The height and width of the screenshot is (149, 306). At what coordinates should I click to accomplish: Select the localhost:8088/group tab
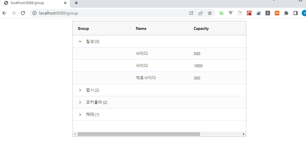pos(35,3)
